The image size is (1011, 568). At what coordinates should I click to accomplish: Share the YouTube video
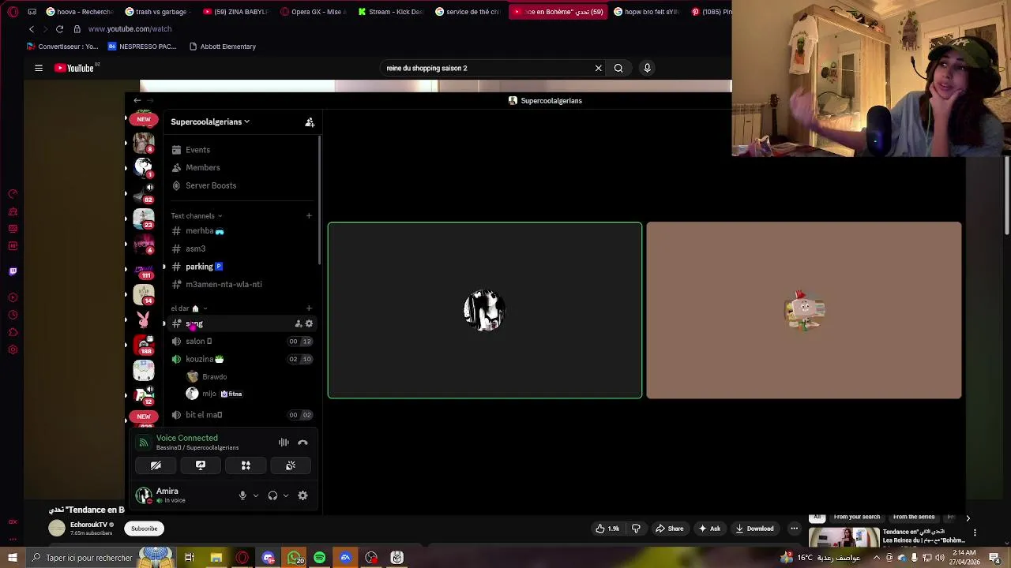[x=668, y=529]
